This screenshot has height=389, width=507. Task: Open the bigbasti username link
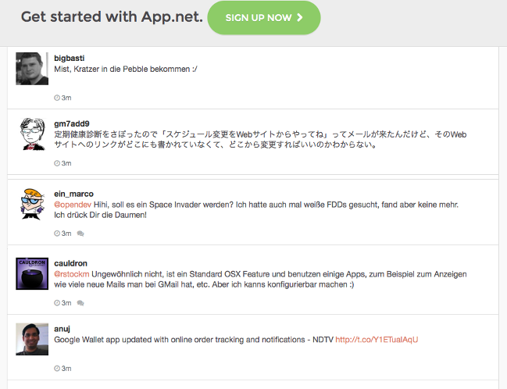(70, 59)
